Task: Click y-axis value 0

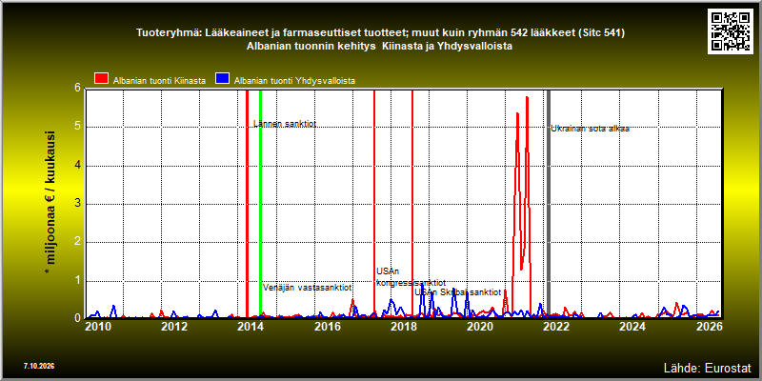Action: click(77, 317)
